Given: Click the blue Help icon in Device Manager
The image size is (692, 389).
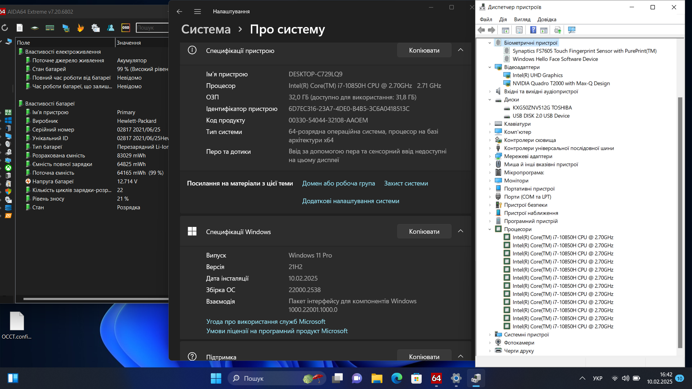Looking at the screenshot, I should [533, 30].
